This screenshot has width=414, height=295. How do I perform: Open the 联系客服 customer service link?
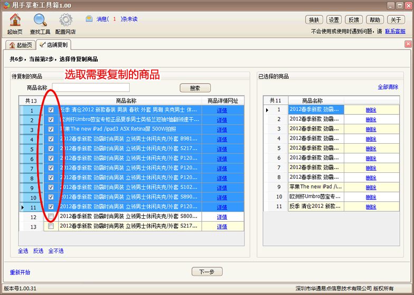coord(395,32)
